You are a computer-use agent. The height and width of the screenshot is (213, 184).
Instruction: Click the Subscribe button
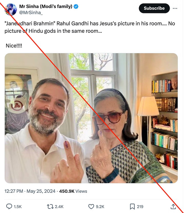[x=154, y=8]
